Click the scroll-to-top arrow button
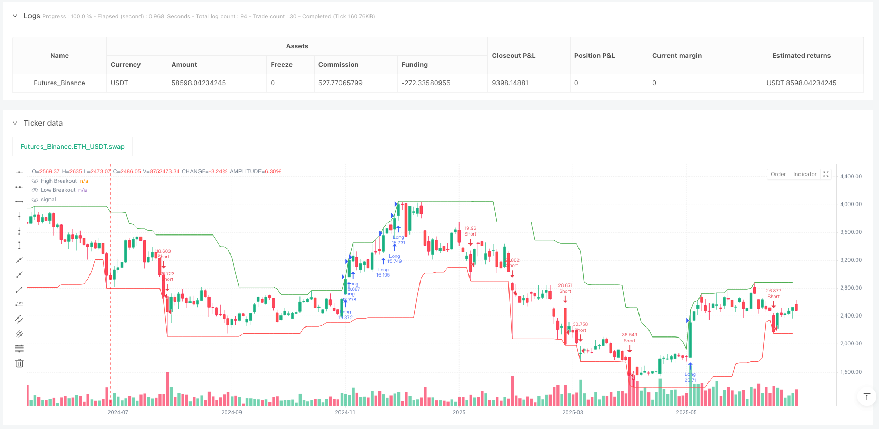 tap(866, 396)
